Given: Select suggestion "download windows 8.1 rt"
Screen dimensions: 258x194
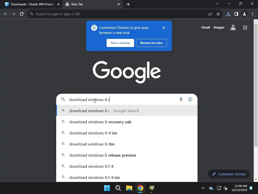Looking at the screenshot, I should (127, 166).
